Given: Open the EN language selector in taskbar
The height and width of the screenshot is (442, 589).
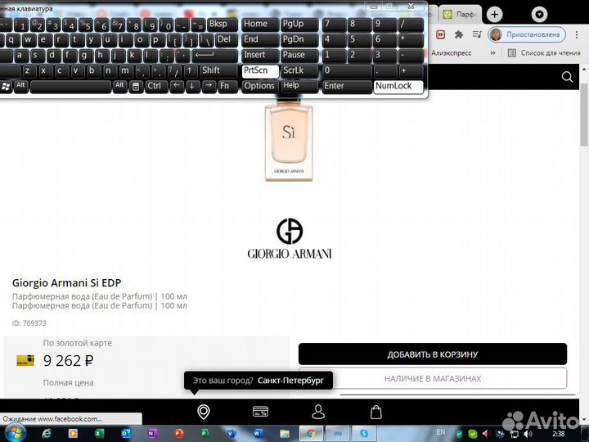Looking at the screenshot, I should [x=441, y=432].
